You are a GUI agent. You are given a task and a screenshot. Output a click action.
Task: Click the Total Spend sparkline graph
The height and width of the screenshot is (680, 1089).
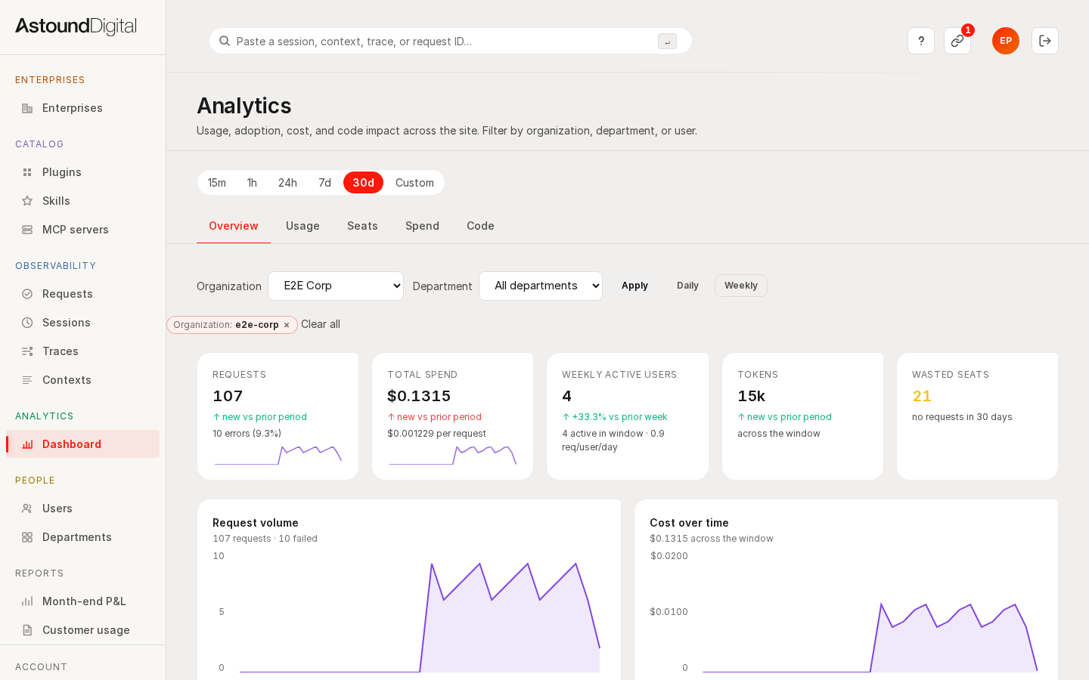coord(452,455)
